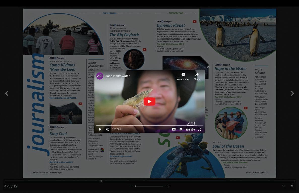Click FOR THE RECORD section label
The height and width of the screenshot is (193, 299).
point(109,13)
